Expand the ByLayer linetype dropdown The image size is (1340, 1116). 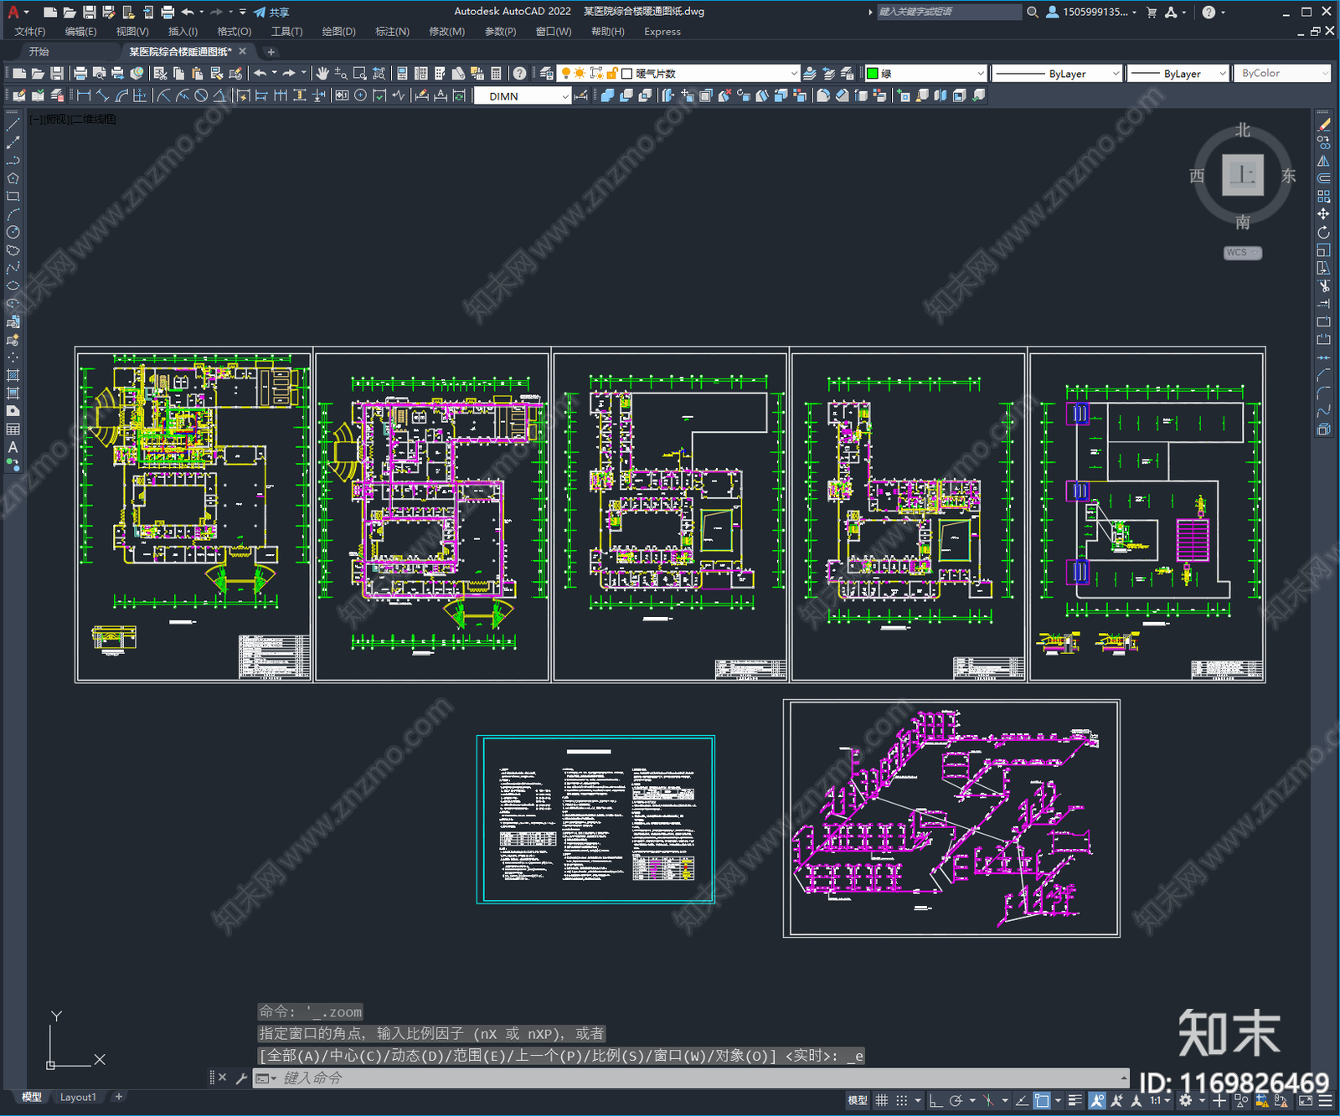click(1115, 74)
